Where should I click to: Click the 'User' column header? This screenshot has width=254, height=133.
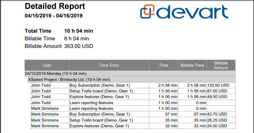point(47,65)
